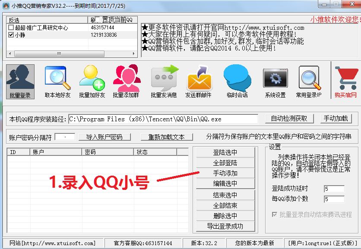Click the QQ list scroll right arrow

134,54
